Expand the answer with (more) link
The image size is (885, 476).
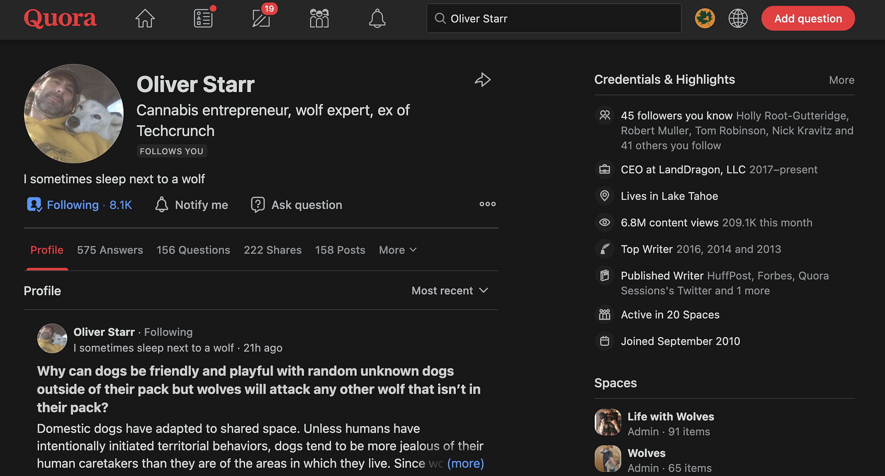[x=466, y=463]
